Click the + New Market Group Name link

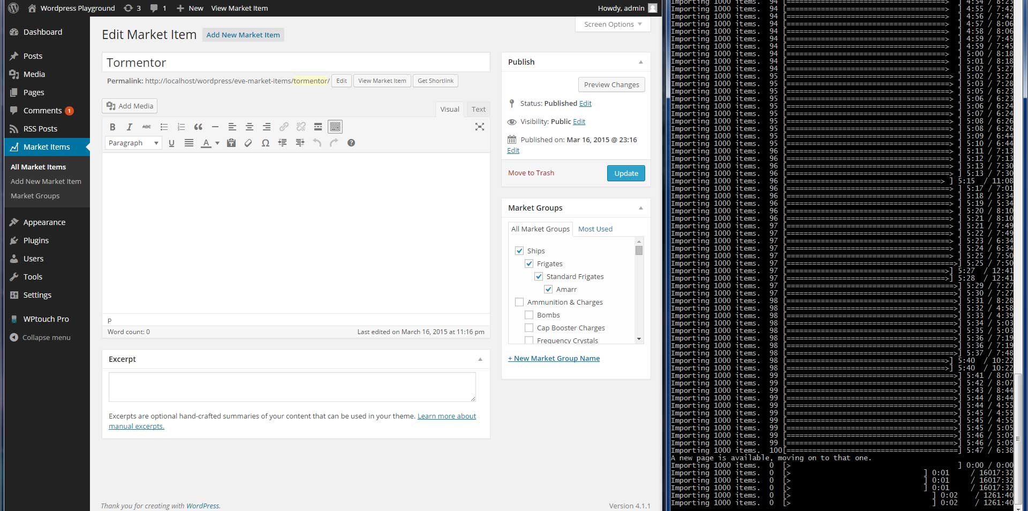tap(554, 358)
